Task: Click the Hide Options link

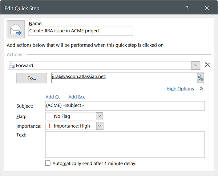Action: [x=180, y=89]
